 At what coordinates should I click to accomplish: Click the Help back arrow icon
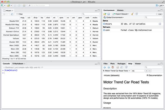tap(105, 67)
